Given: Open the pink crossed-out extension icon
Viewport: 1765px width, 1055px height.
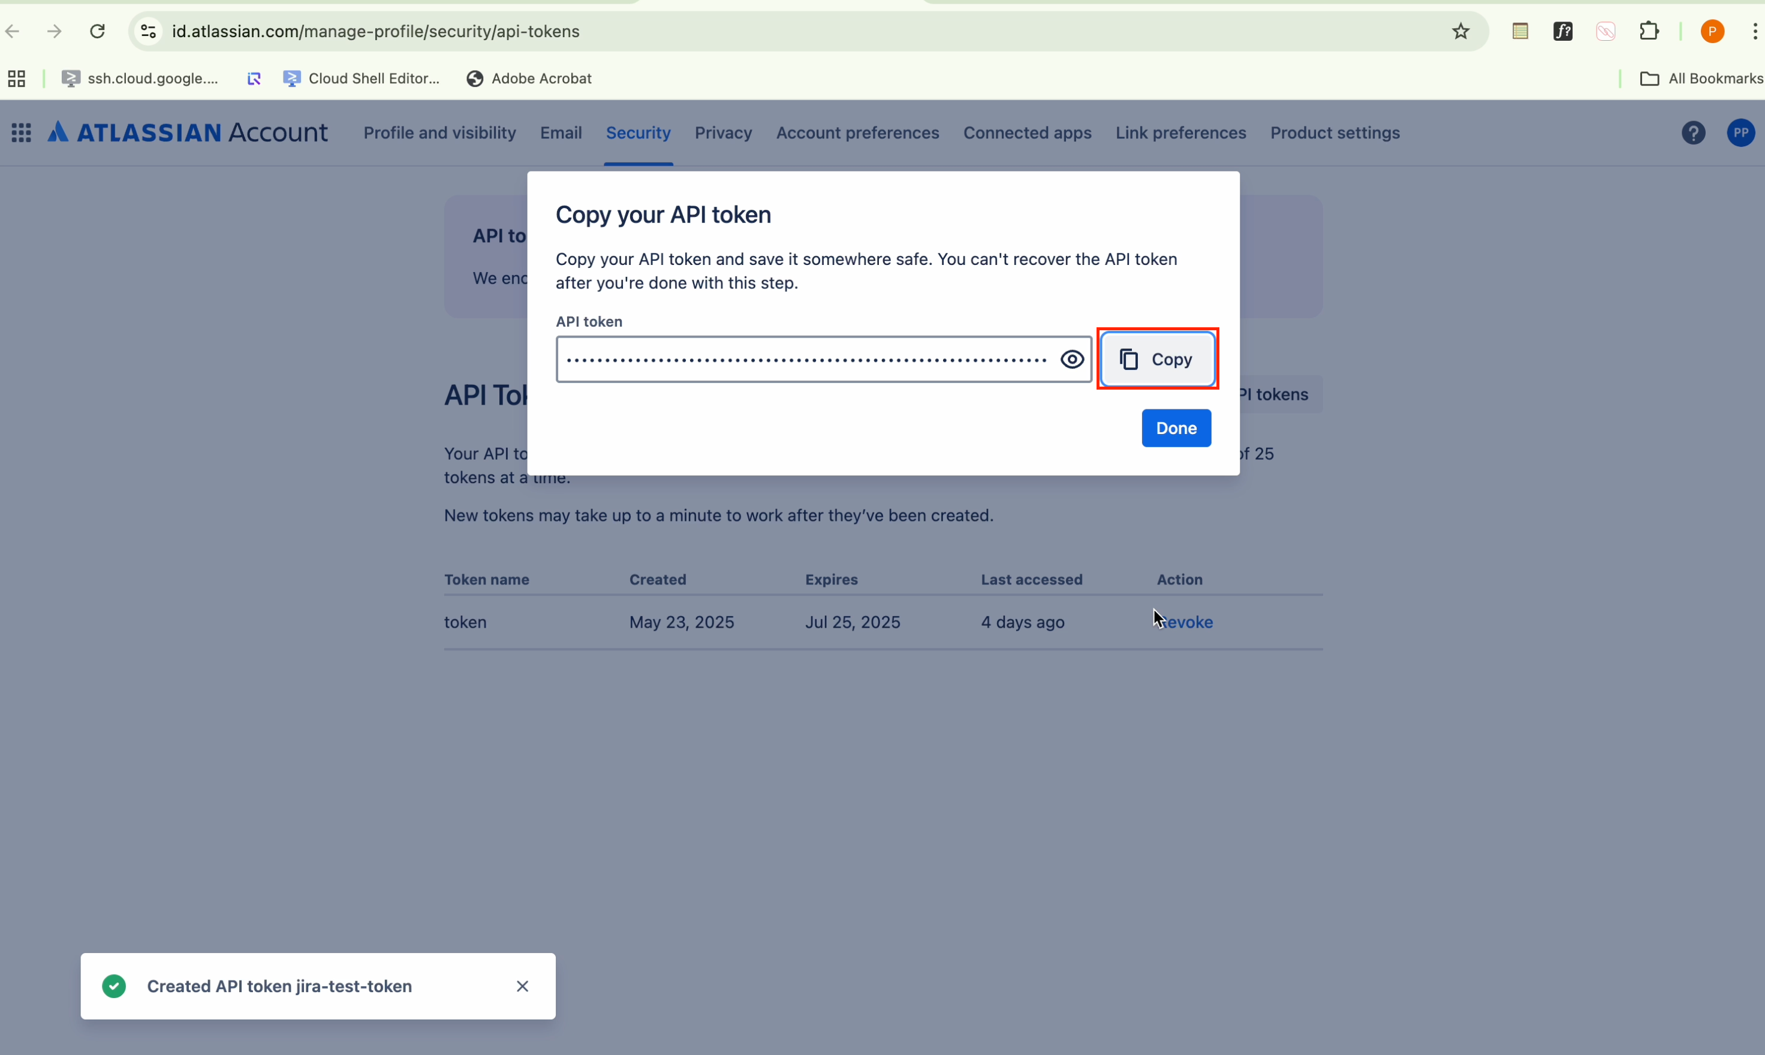Looking at the screenshot, I should [x=1606, y=31].
